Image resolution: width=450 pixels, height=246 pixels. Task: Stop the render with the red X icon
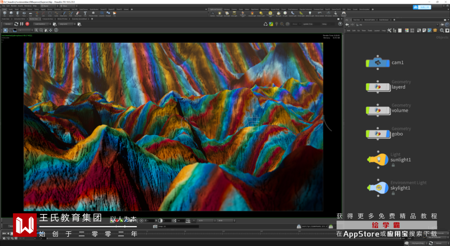[27, 24]
